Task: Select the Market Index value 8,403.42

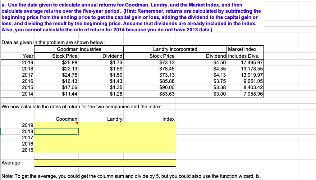Action: click(x=253, y=88)
